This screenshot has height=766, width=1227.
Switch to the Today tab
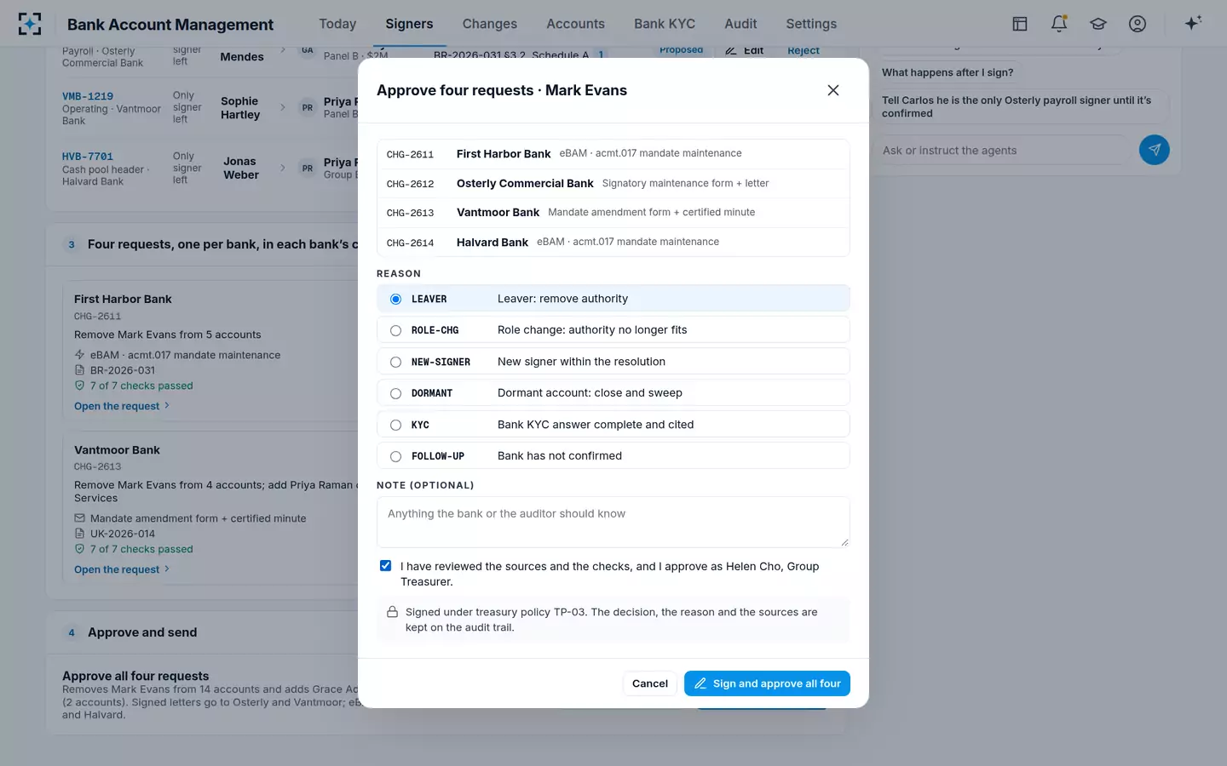pyautogui.click(x=337, y=24)
